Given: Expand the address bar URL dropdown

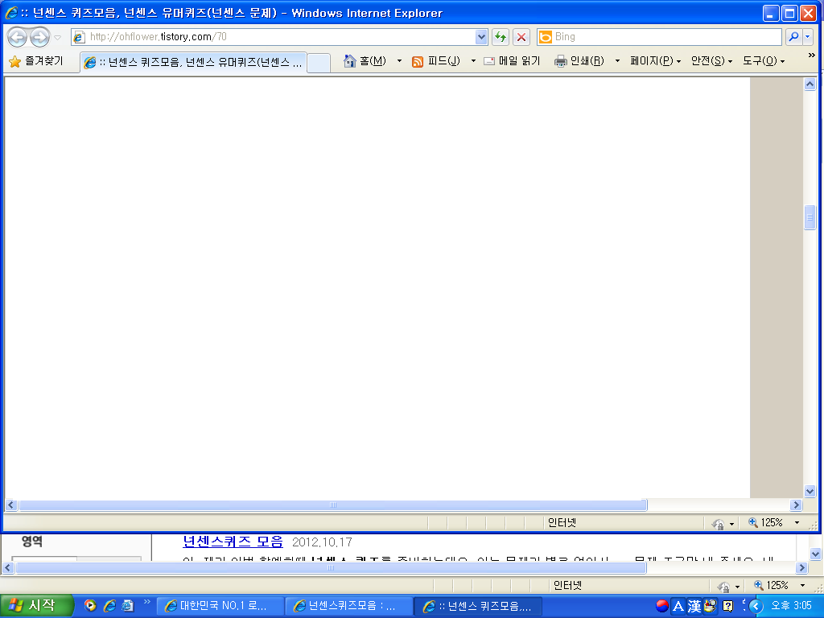Looking at the screenshot, I should coord(481,37).
